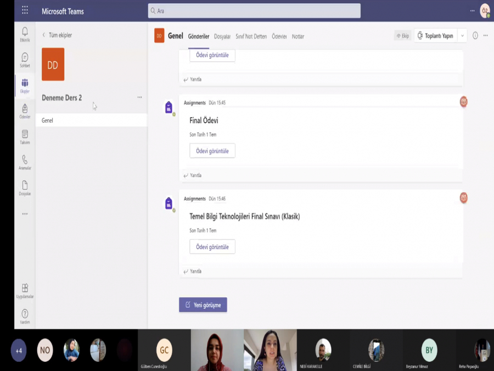Screen dimensions: 494x371
Task: Select Gülben Cunedioğlu's participant tile
Action: [x=164, y=350]
